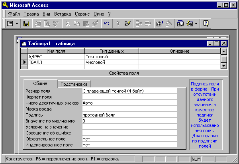Show the Database Window via its toolbar icon
Viewport: 239px width, 164px height.
pyautogui.click(x=180, y=24)
